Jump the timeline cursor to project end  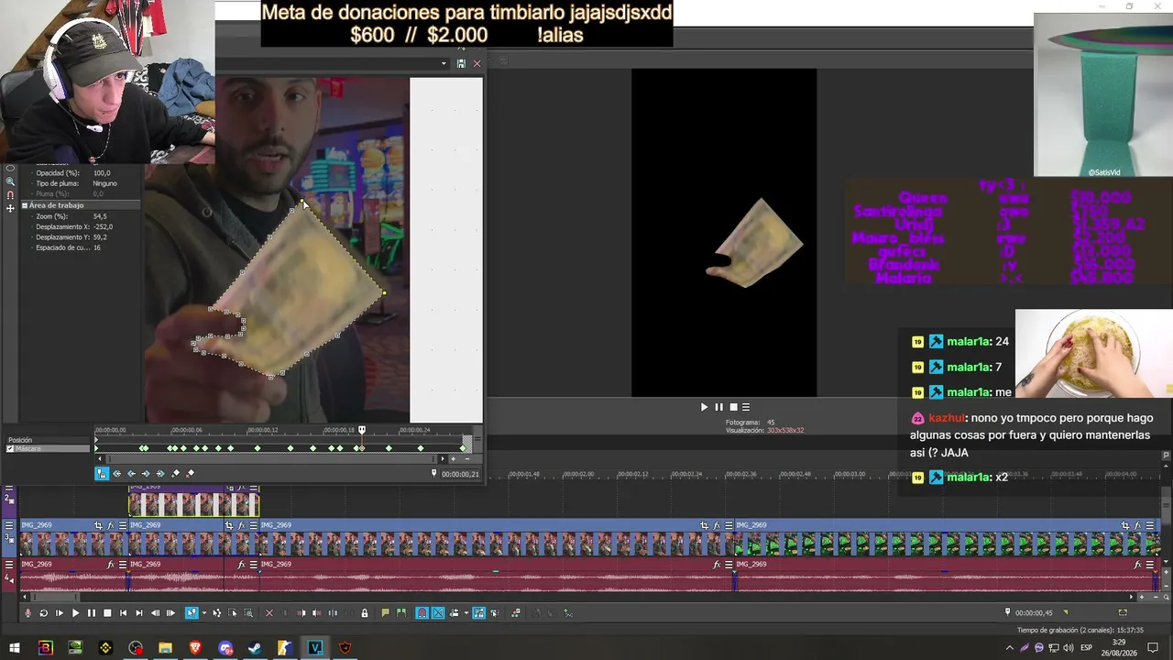pos(138,613)
